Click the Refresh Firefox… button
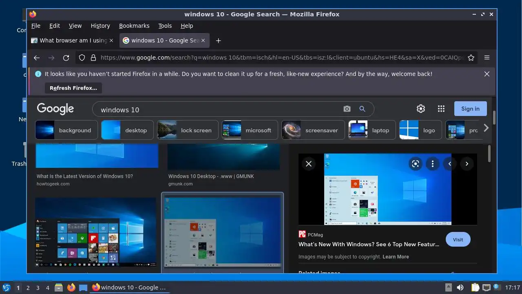Viewport: 522px width, 294px height. 73,88
